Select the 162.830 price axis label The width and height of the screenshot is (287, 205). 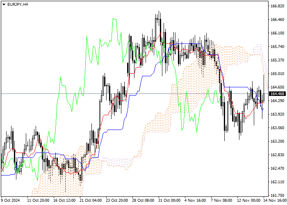[x=277, y=155]
